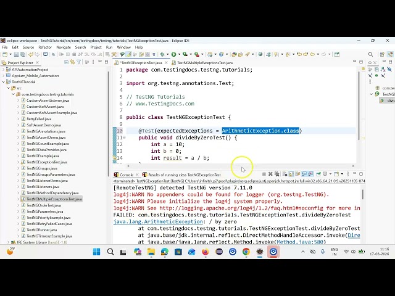Click the Windows Start button on taskbar

click(96, 252)
